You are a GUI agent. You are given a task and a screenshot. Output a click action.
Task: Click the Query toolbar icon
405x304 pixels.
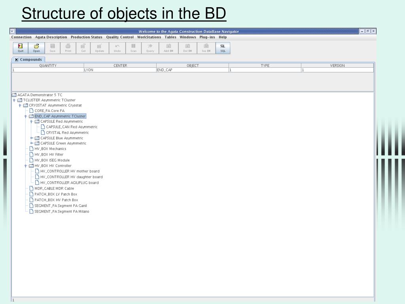150,48
